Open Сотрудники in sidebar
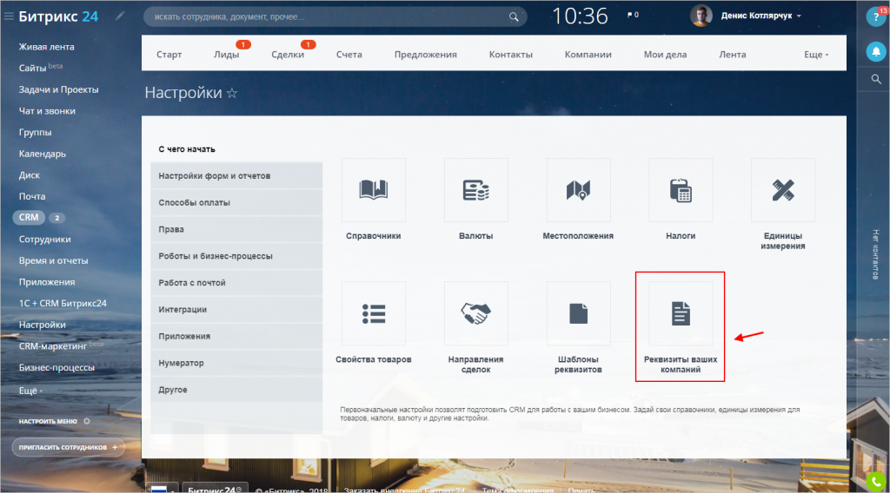Viewport: 890px width, 493px height. [x=45, y=240]
